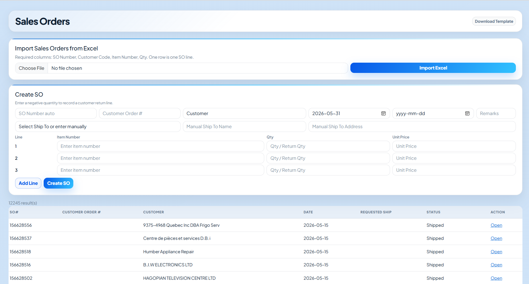
Task: Select customer 9375-4968 Quebec Inc DBA Frigo Serv
Action: [x=181, y=225]
